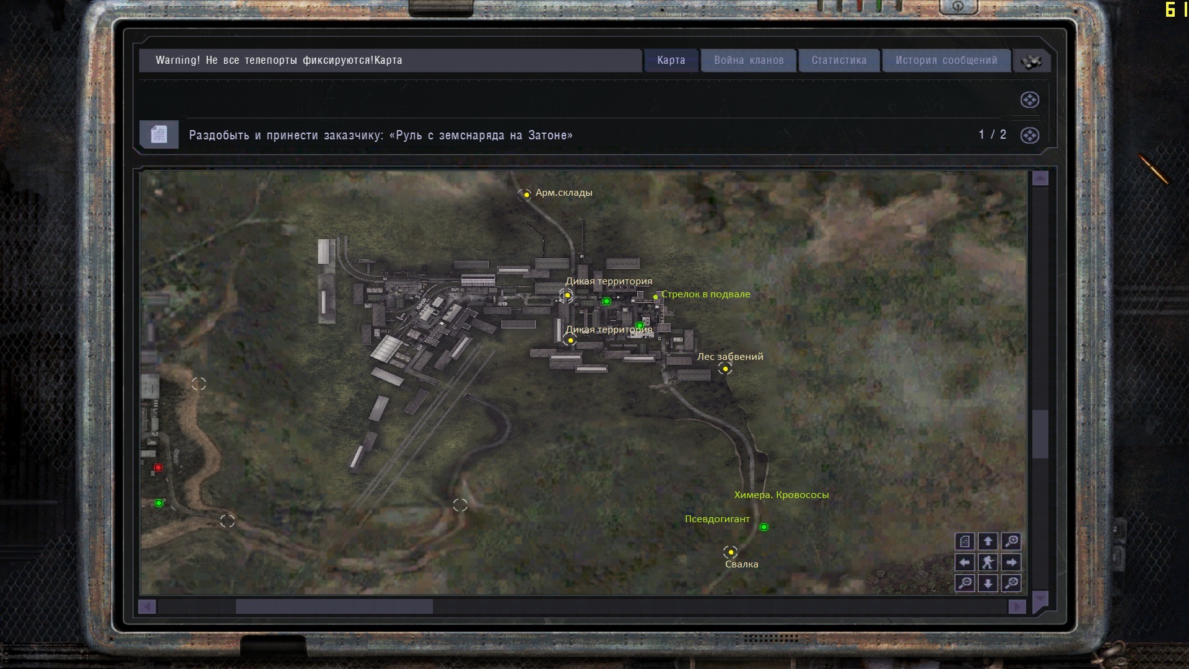The height and width of the screenshot is (669, 1189).
Task: Click the crosshair locate icon beside 1 / 2
Action: [1029, 135]
